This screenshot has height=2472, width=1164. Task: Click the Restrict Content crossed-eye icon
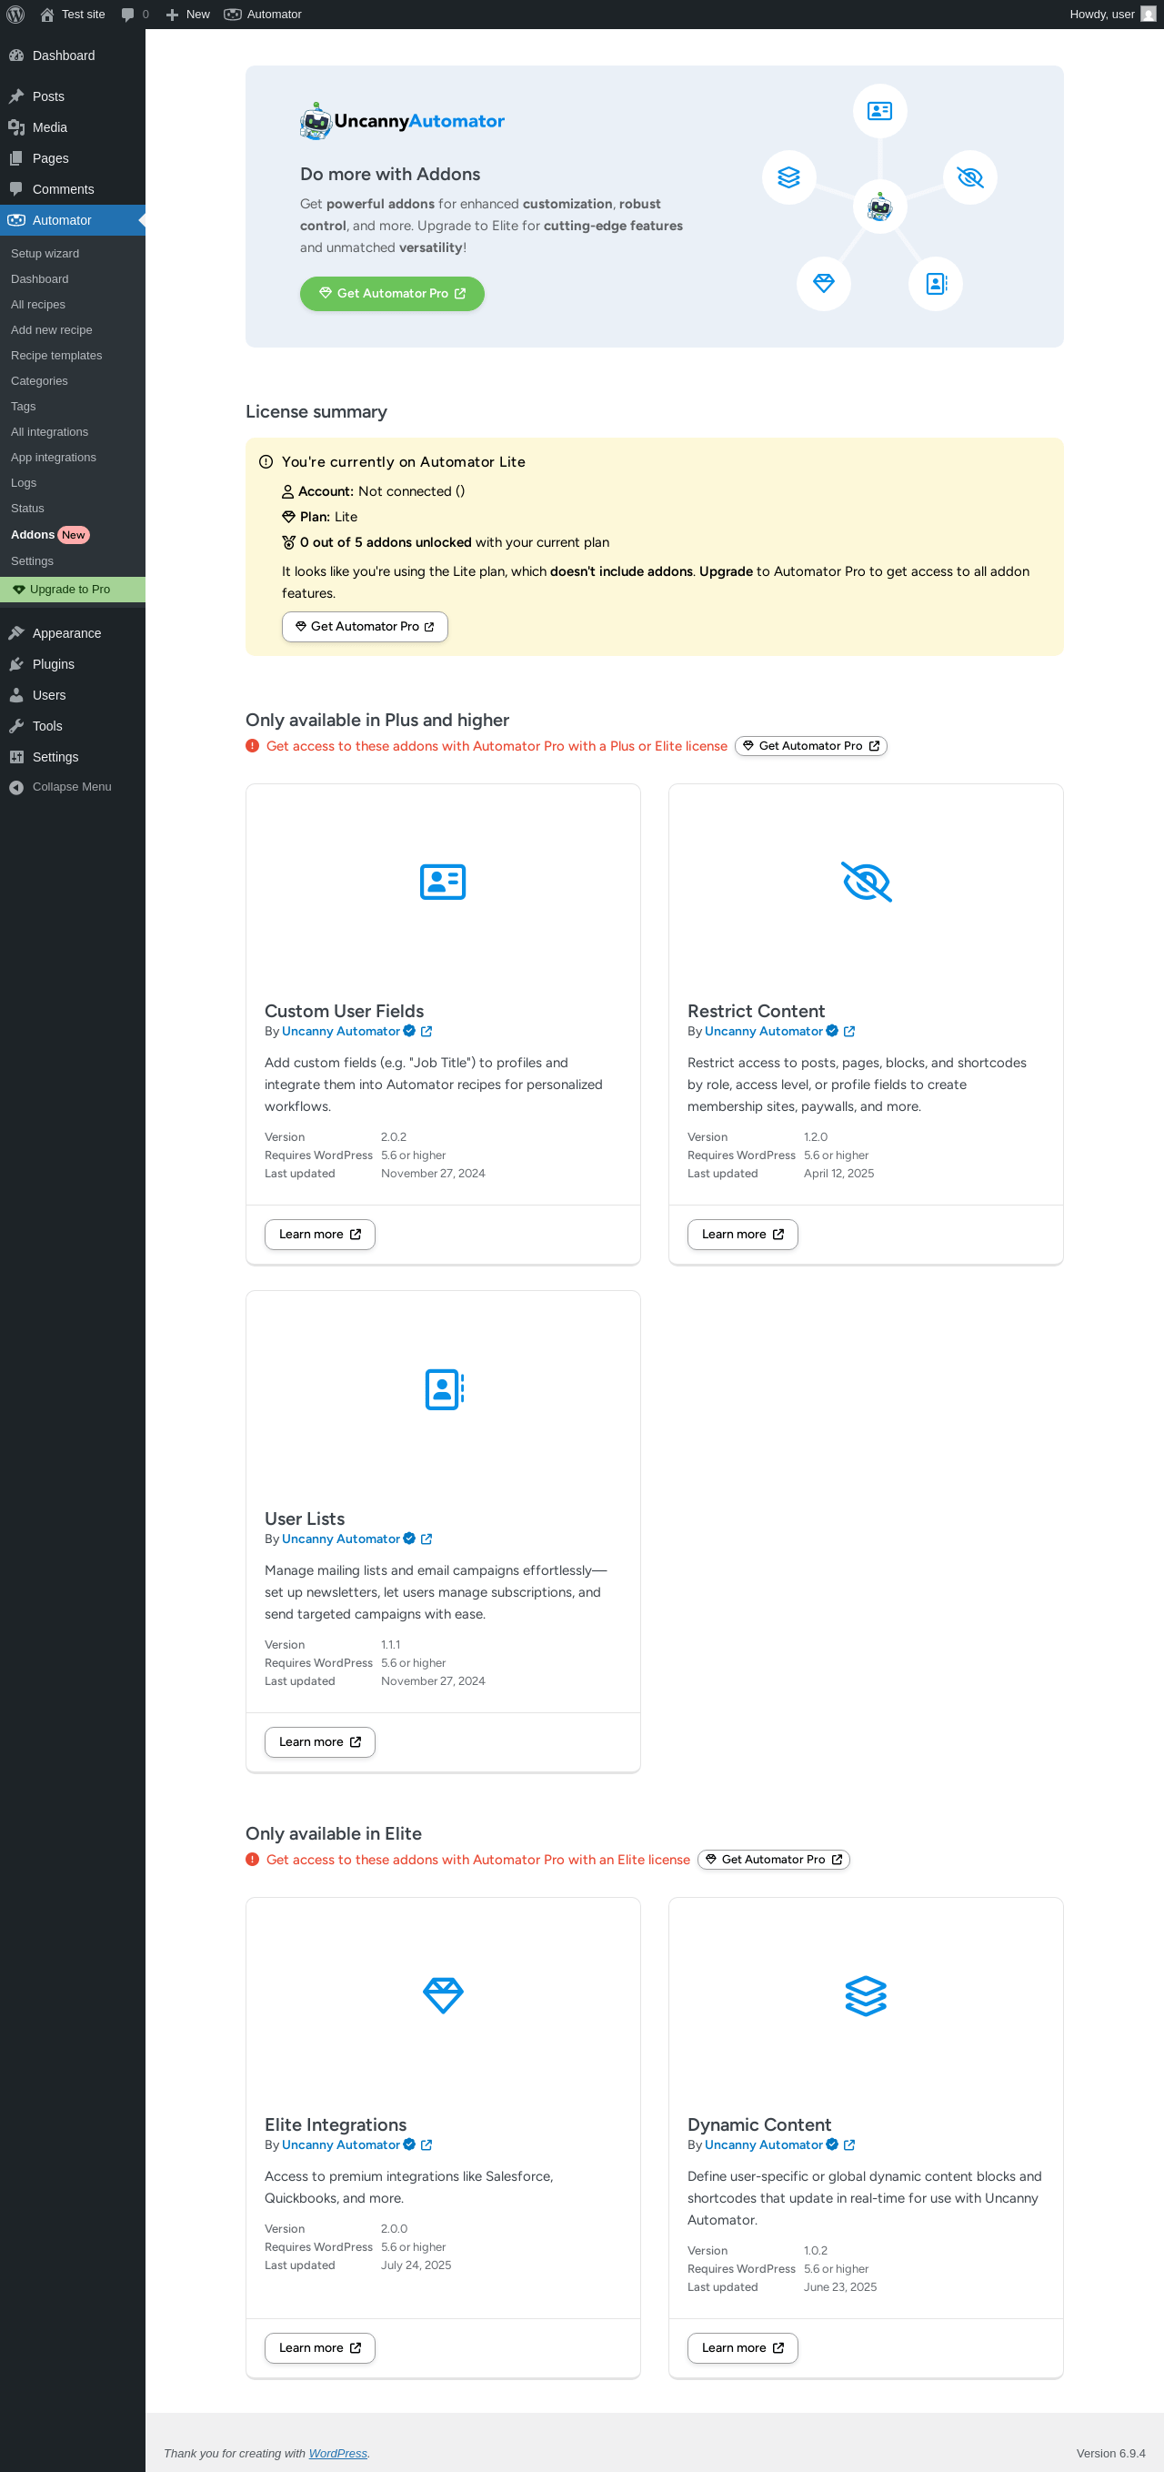[x=866, y=882]
